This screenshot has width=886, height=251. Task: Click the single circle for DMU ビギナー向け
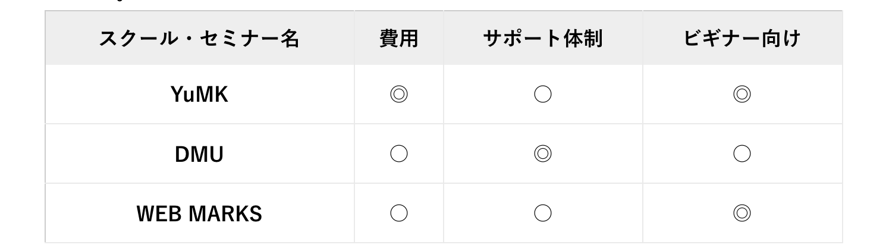coord(742,154)
